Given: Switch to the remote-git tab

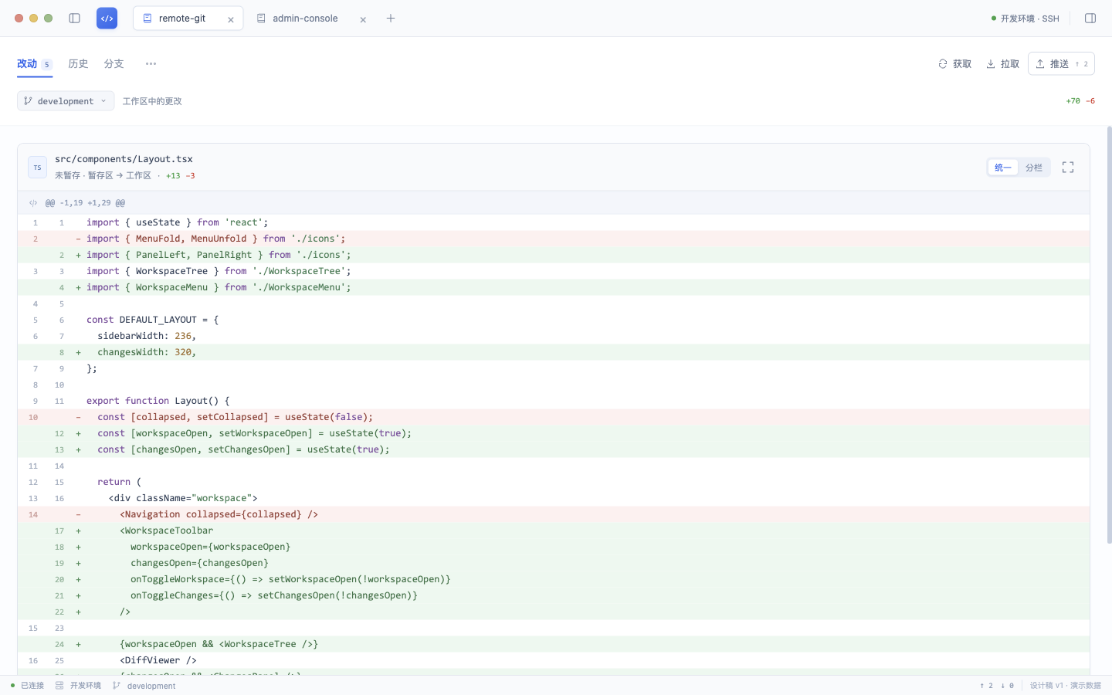Looking at the screenshot, I should tap(188, 19).
